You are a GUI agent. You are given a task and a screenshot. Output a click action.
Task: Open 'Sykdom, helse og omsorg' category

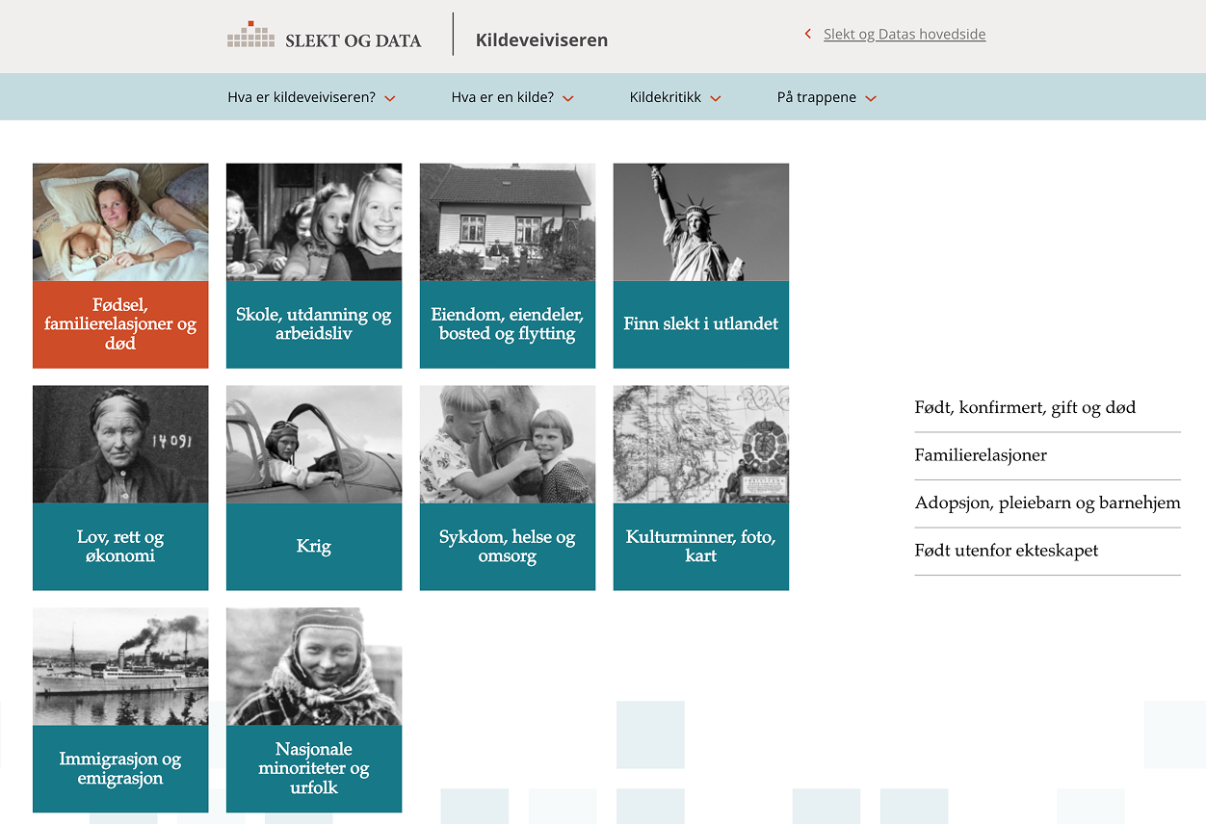click(x=508, y=546)
